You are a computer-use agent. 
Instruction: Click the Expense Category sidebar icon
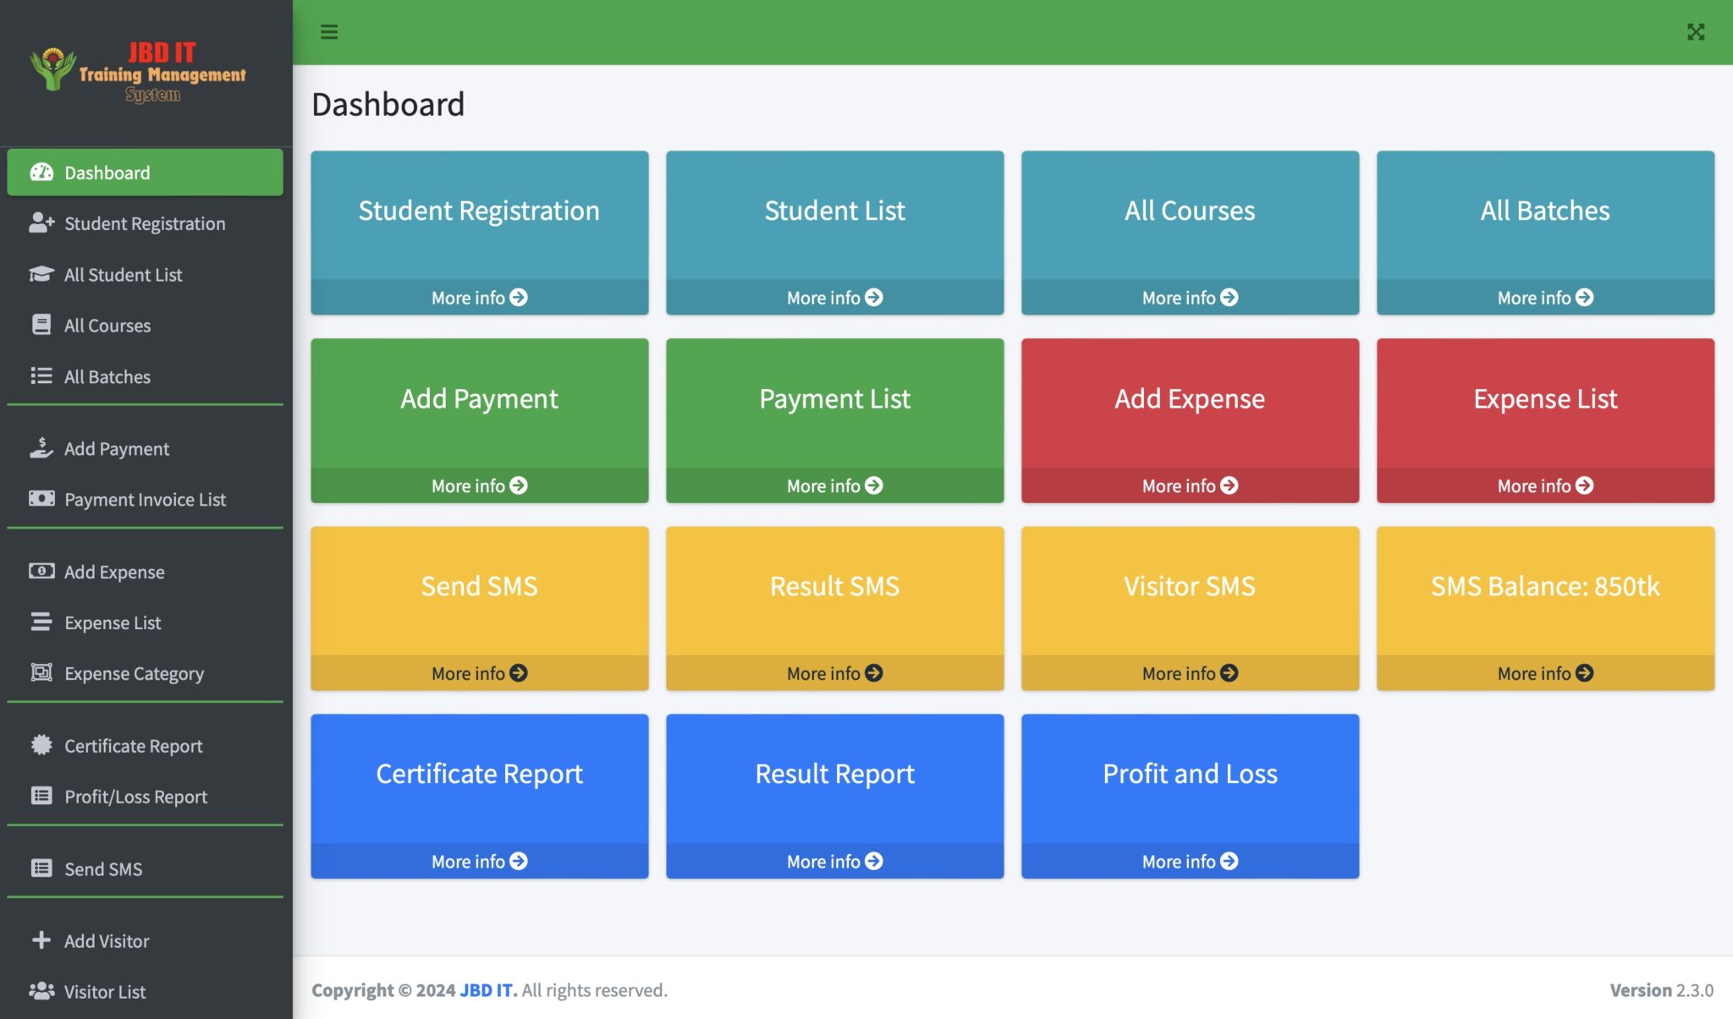point(41,673)
